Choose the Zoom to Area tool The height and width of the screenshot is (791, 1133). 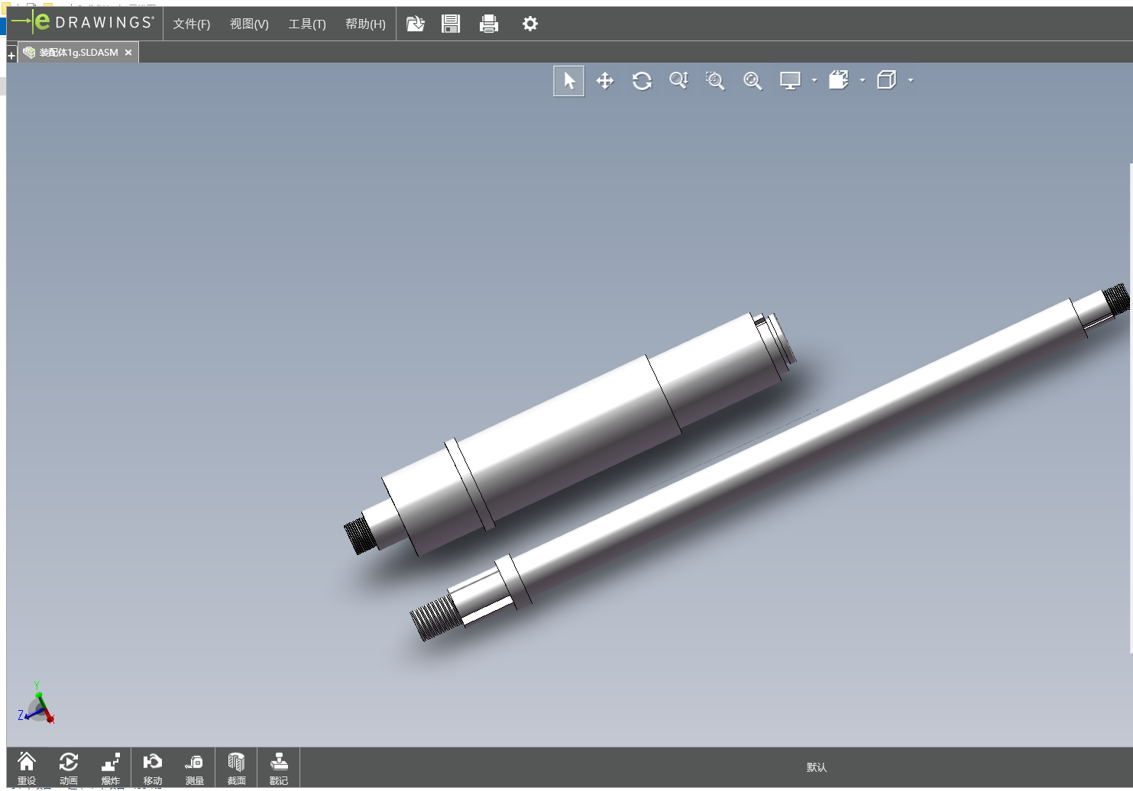[715, 80]
